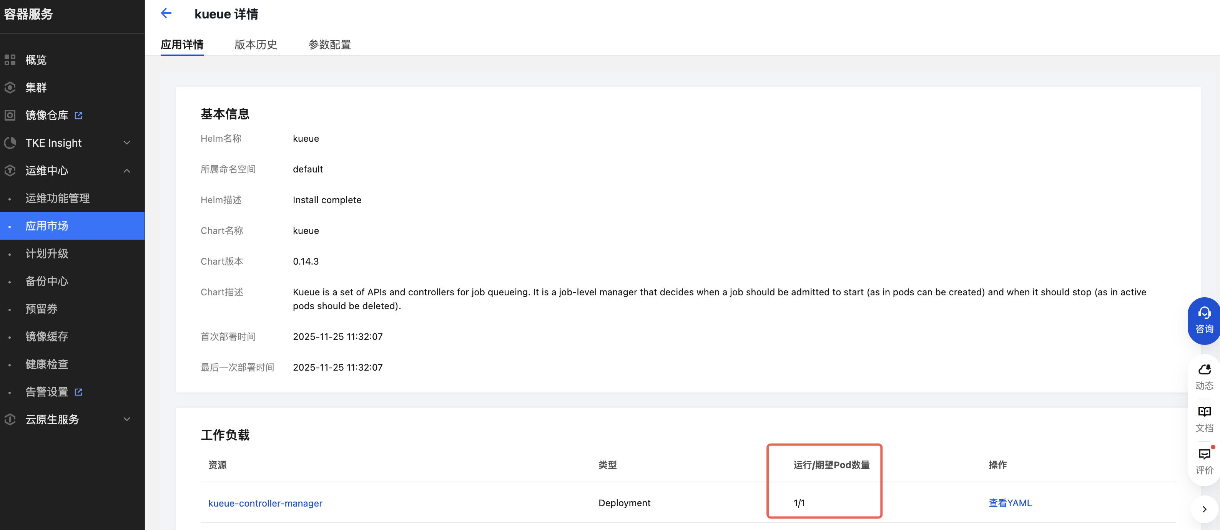The height and width of the screenshot is (530, 1220).
Task: Open the kueue-controller-manager deployment link
Action: tap(265, 503)
